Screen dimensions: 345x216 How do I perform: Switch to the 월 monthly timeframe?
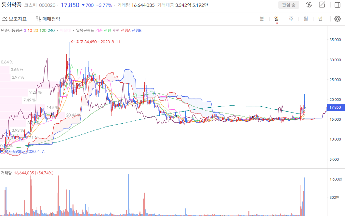pos(306,19)
